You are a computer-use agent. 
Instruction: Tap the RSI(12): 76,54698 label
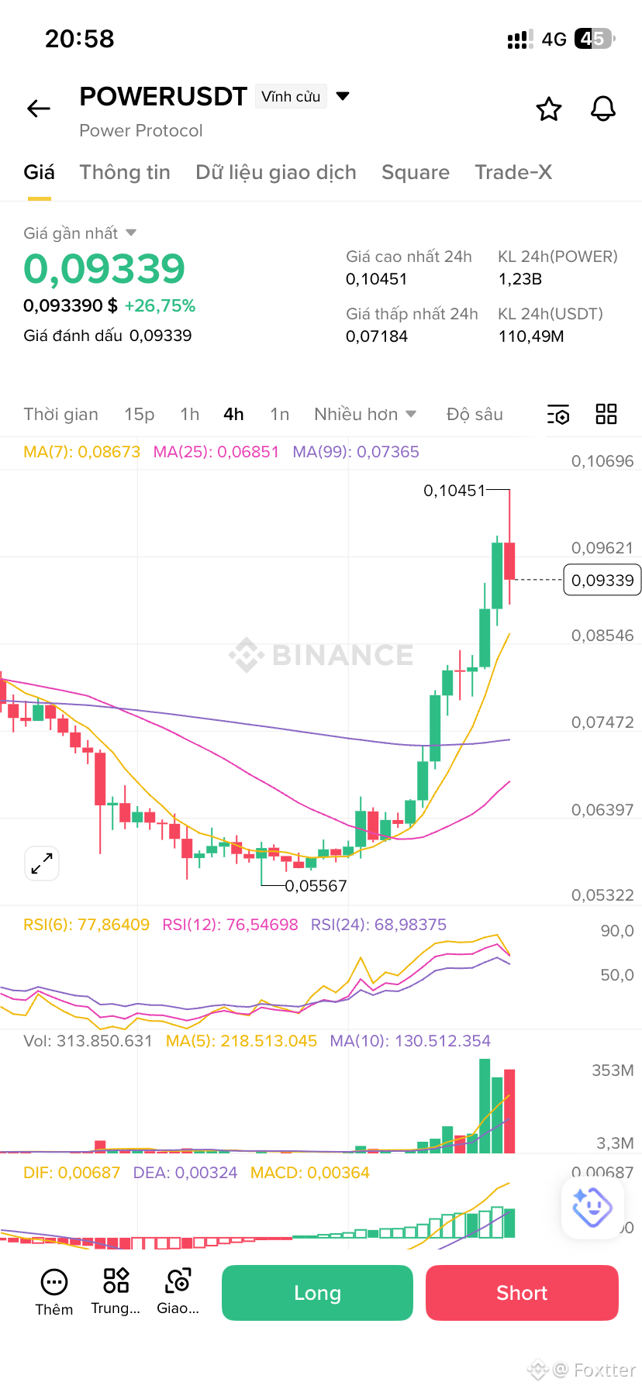pyautogui.click(x=230, y=925)
